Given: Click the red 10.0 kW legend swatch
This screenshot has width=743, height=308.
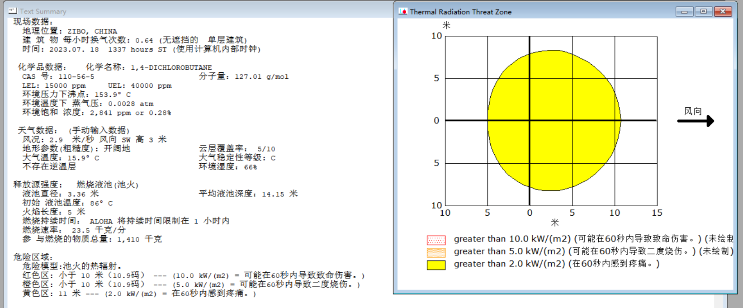Looking at the screenshot, I should tap(436, 240).
